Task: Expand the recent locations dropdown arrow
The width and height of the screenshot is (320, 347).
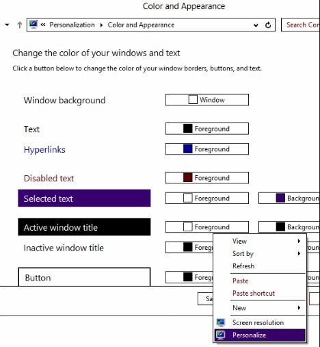Action: pos(7,25)
